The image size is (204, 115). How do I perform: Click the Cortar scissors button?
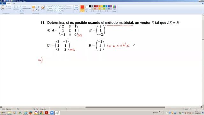[x=8, y=6]
